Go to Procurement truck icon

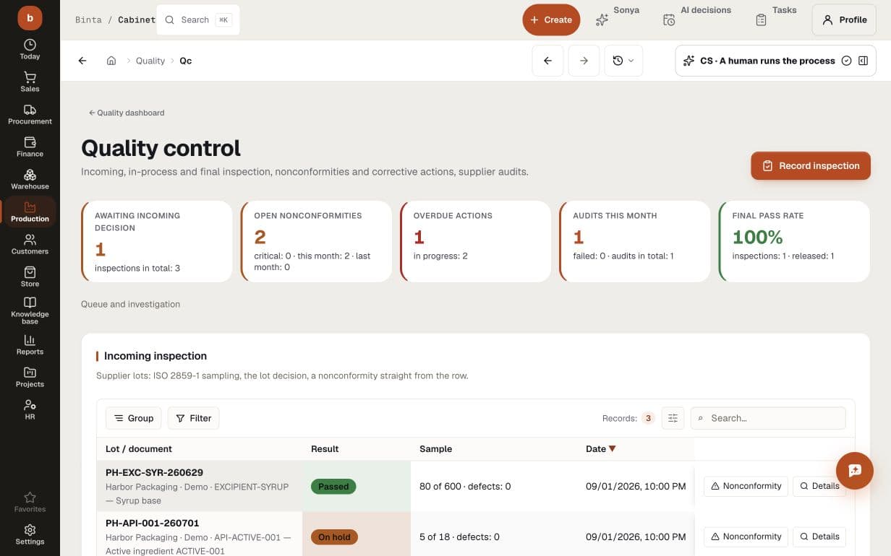[x=30, y=110]
